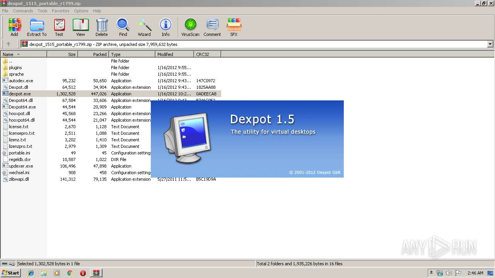Select the plugins folder
Screen dimensions: 495x278
pyautogui.click(x=15, y=68)
